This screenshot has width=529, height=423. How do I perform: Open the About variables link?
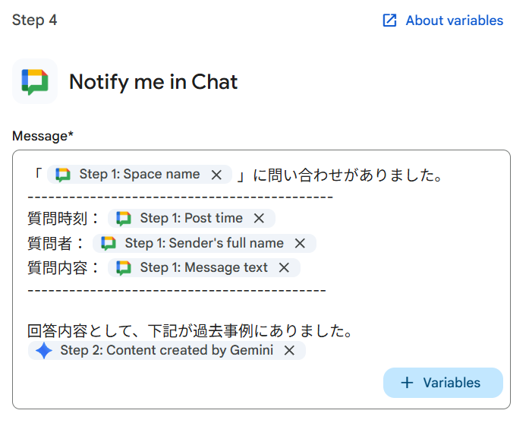[x=454, y=21]
